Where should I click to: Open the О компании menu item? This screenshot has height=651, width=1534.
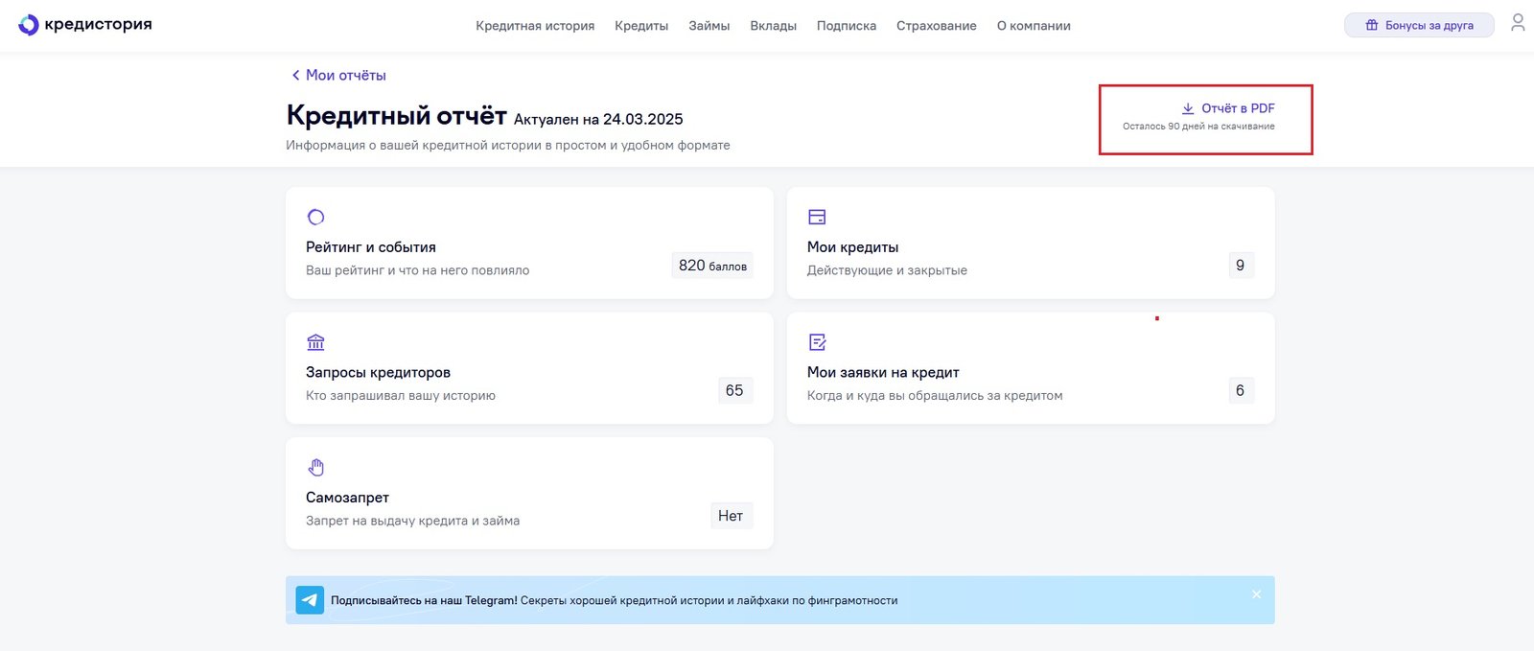point(1033,26)
